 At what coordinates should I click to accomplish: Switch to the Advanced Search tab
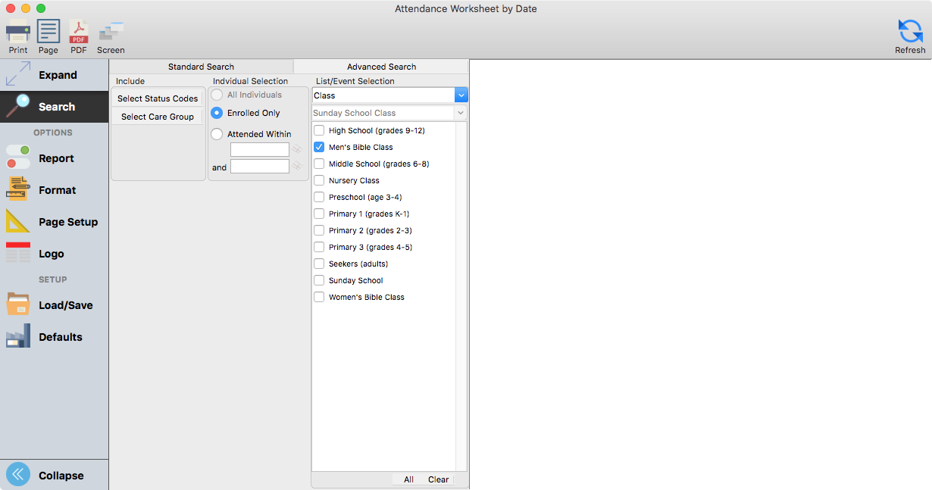[381, 67]
